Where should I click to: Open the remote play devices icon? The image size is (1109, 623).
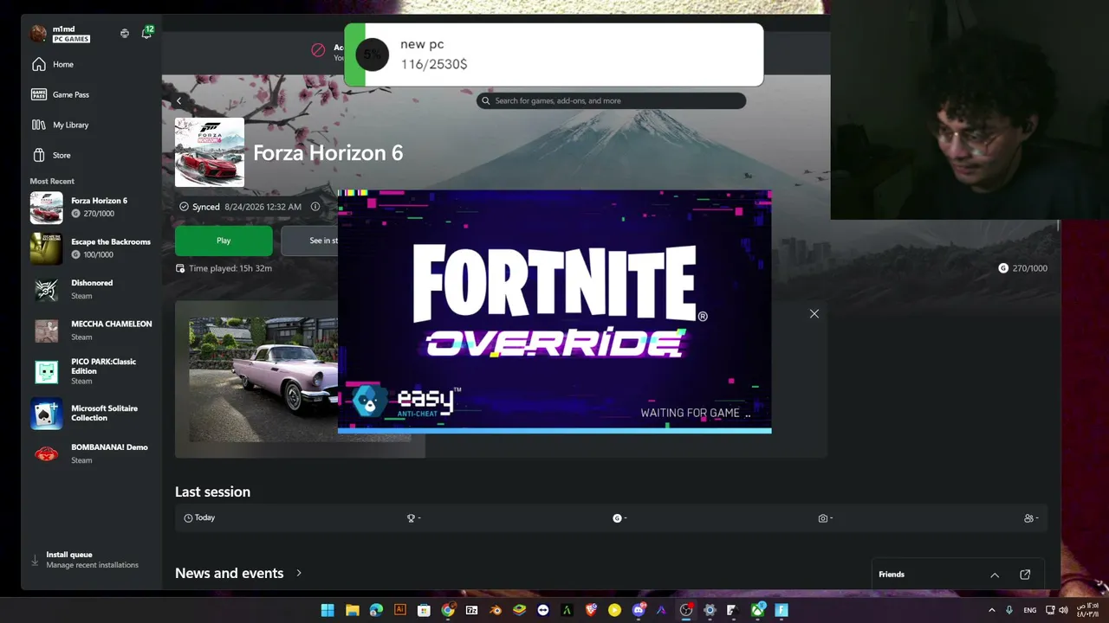pyautogui.click(x=125, y=34)
